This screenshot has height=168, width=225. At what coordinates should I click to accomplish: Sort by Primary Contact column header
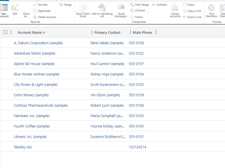tap(107, 33)
